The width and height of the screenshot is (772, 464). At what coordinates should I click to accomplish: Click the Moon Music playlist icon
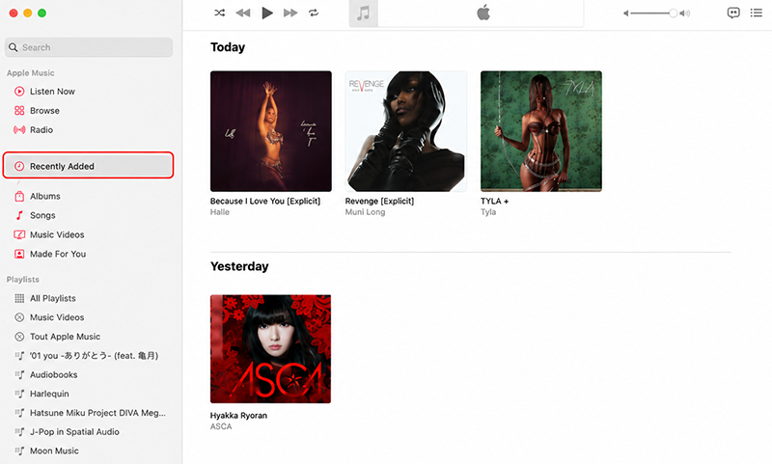[19, 450]
